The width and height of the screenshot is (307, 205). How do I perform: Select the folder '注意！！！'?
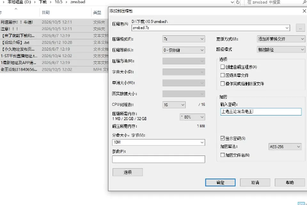click(54, 29)
